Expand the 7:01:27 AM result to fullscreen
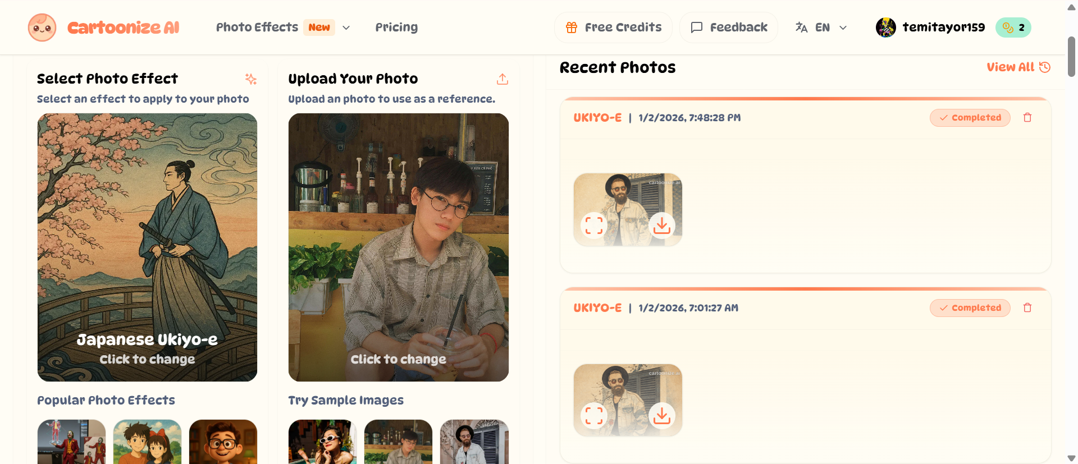This screenshot has width=1078, height=464. 594,416
